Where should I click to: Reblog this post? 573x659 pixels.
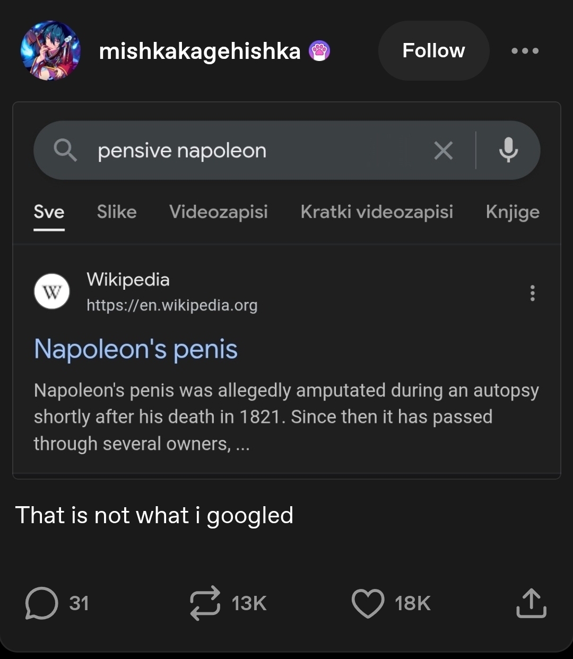tap(205, 603)
